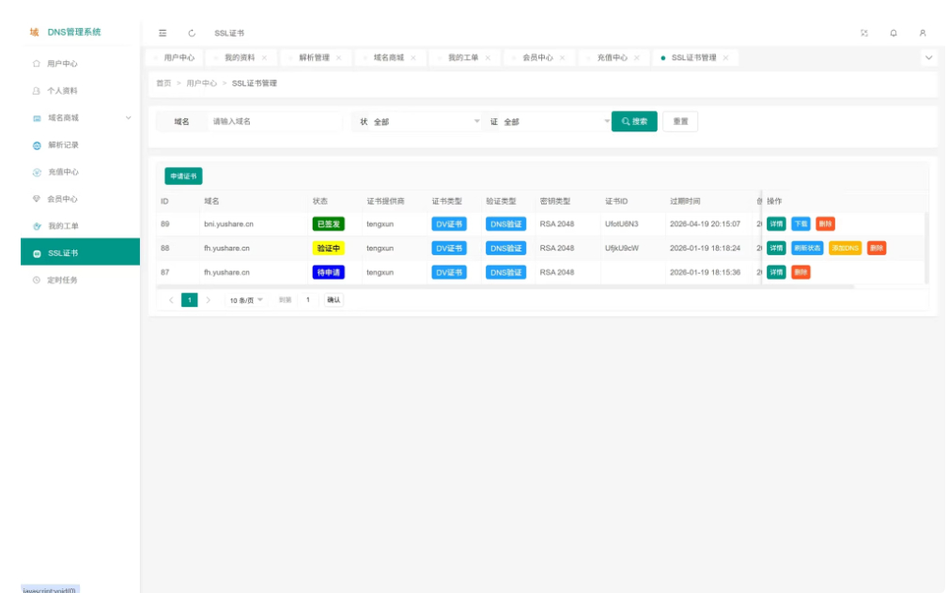Toggle fullscreen mode icon

tap(863, 33)
